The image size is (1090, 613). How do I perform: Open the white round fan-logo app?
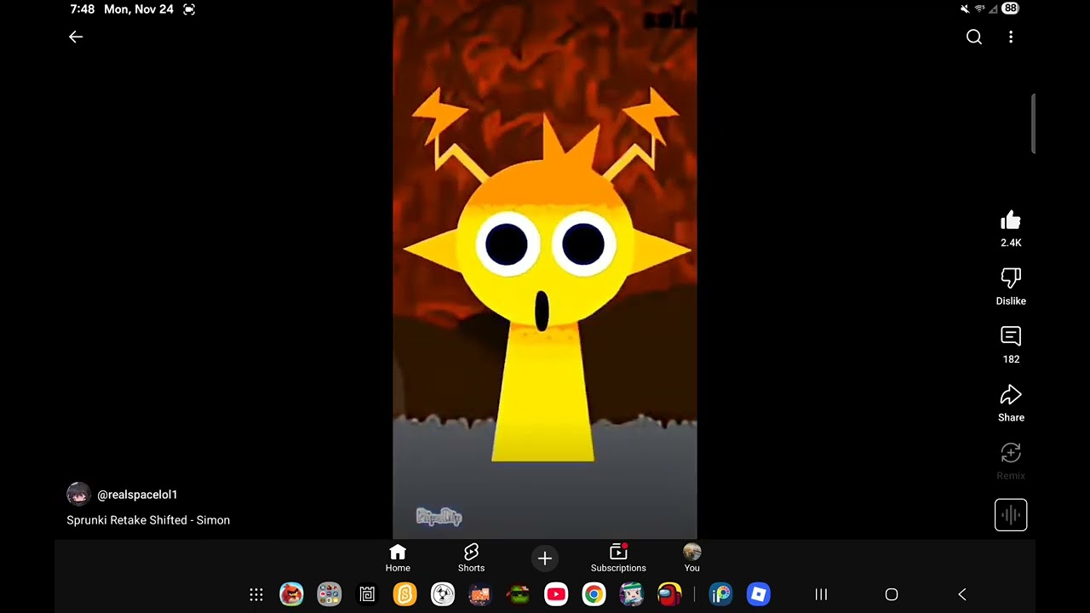click(443, 594)
